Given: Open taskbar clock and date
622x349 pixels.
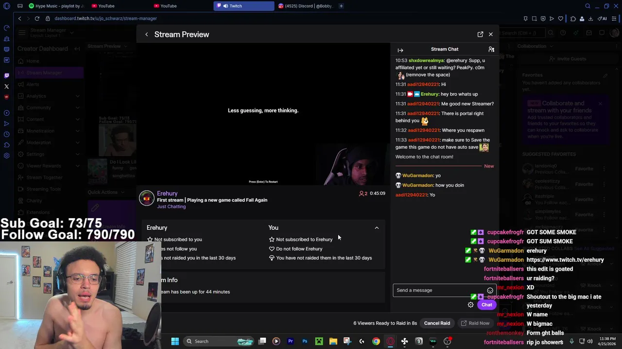Looking at the screenshot, I should tap(607, 341).
